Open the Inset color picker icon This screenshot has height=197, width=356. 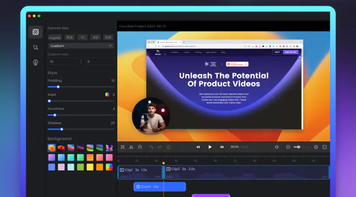[x=107, y=95]
